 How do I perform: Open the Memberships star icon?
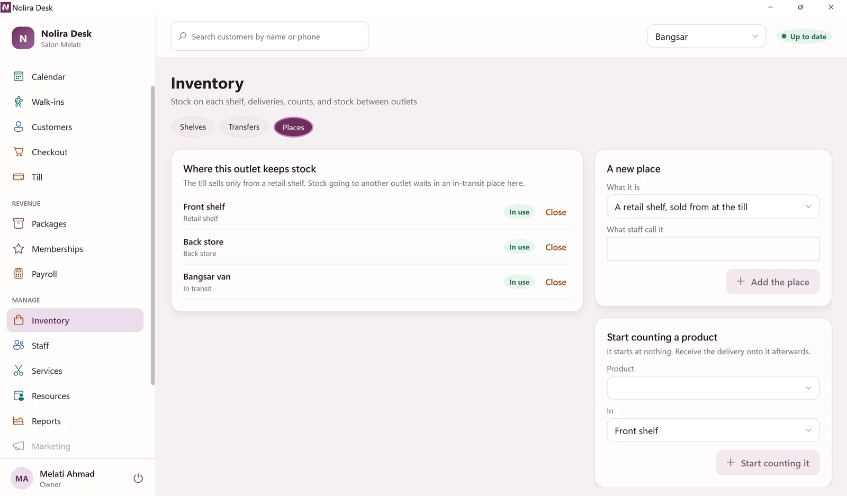19,249
